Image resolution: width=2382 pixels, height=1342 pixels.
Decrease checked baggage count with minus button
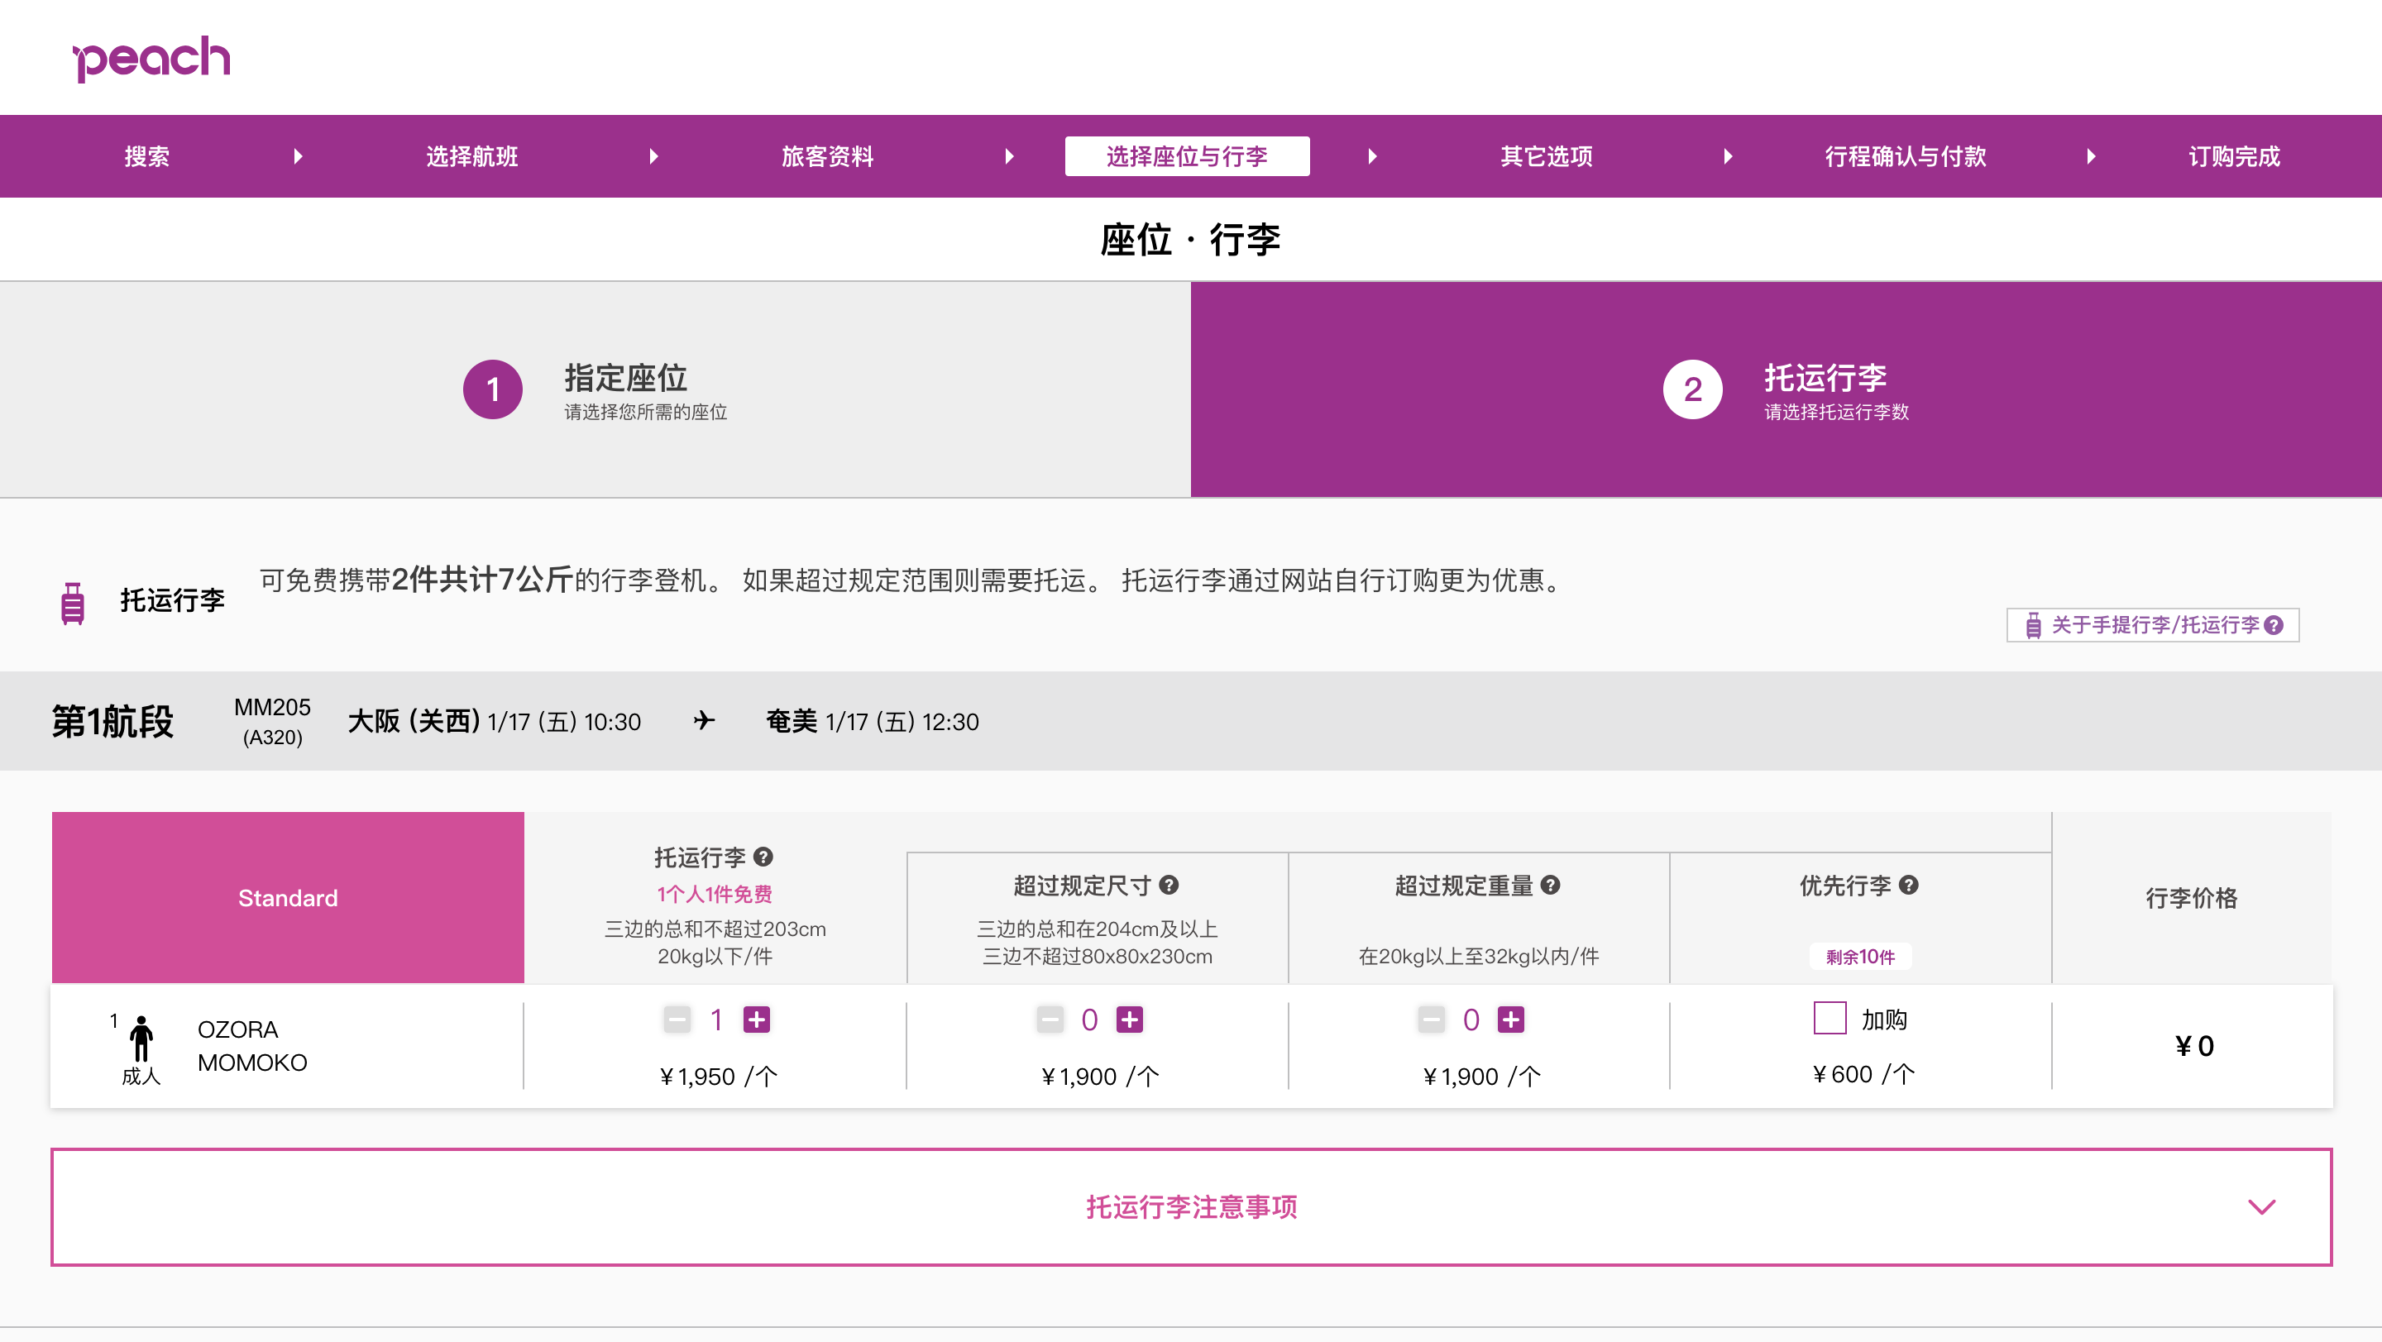click(x=677, y=1020)
